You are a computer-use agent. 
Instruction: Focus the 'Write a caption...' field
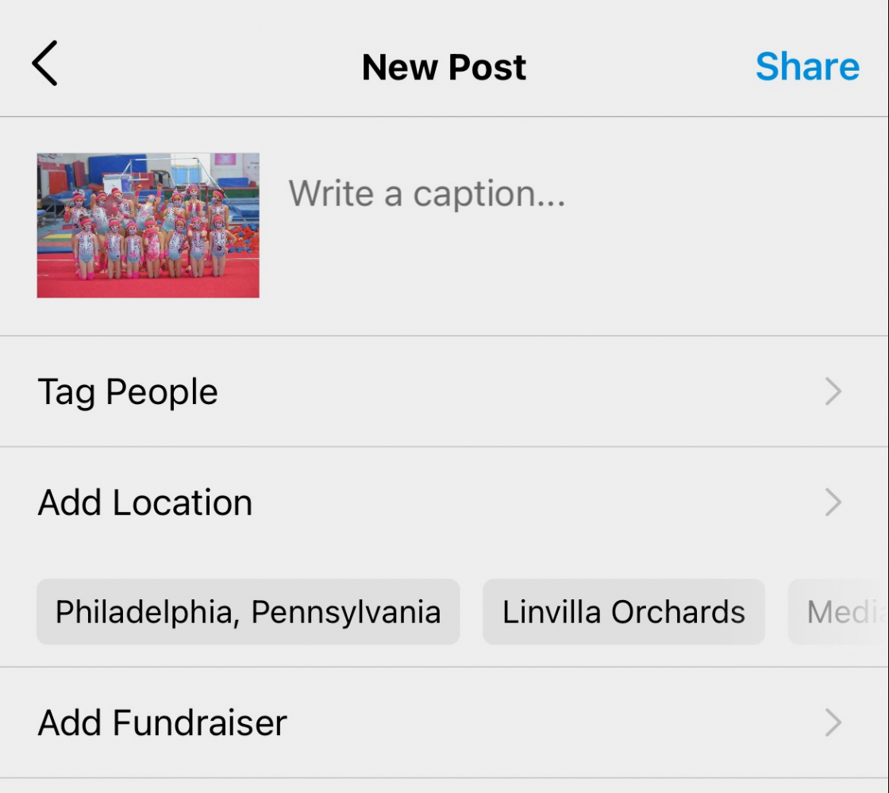coord(427,194)
